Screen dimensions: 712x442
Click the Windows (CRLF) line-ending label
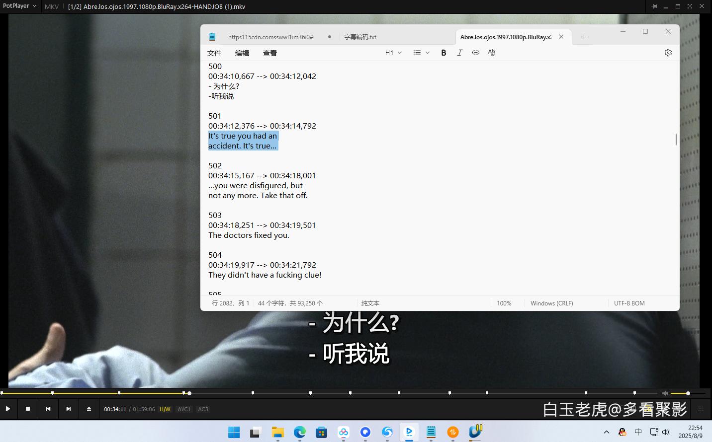551,303
